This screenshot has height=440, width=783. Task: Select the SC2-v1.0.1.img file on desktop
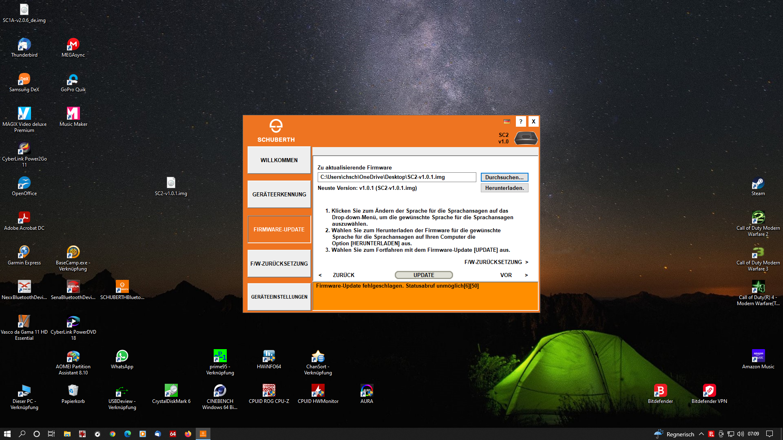point(171,186)
